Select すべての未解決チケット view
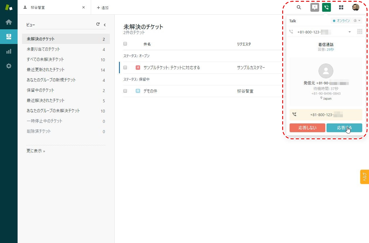The width and height of the screenshot is (369, 243). pyautogui.click(x=66, y=60)
